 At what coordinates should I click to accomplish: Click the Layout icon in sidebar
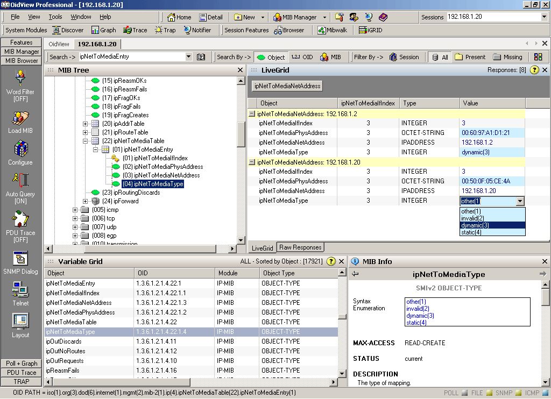tap(20, 322)
